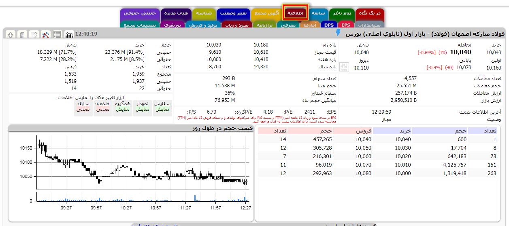Open the هیات مدیره tab
509x226 pixels.
click(x=175, y=13)
